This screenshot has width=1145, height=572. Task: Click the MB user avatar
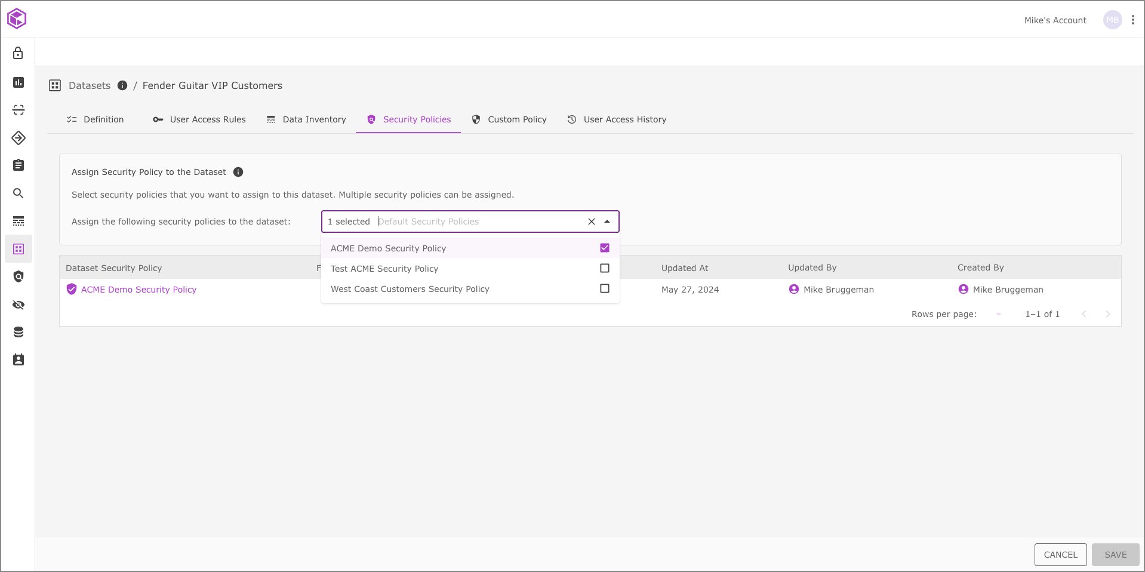pyautogui.click(x=1113, y=20)
